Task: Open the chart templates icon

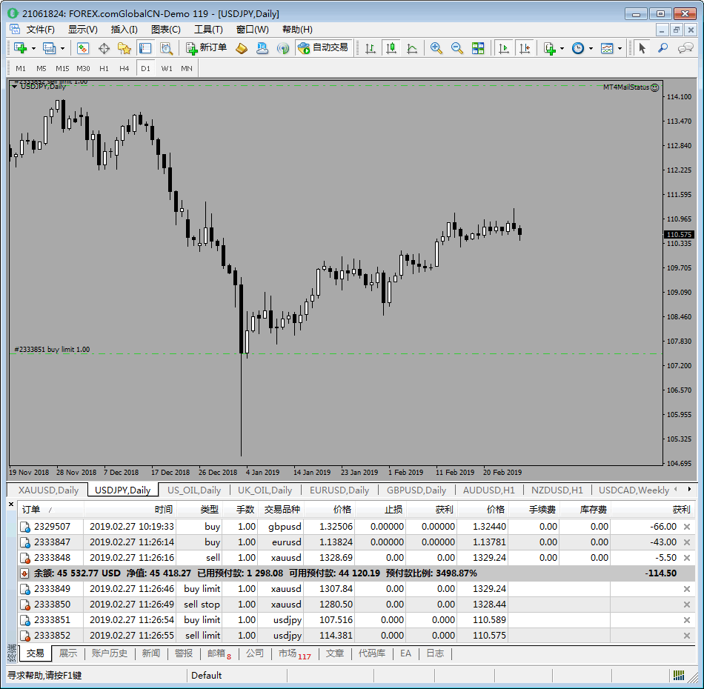Action: pyautogui.click(x=607, y=48)
